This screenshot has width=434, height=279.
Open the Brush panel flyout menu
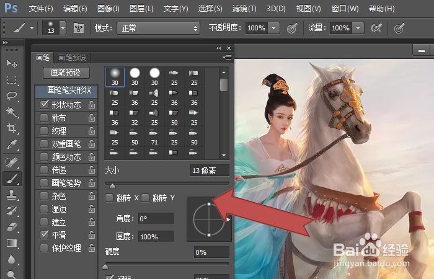pyautogui.click(x=227, y=57)
